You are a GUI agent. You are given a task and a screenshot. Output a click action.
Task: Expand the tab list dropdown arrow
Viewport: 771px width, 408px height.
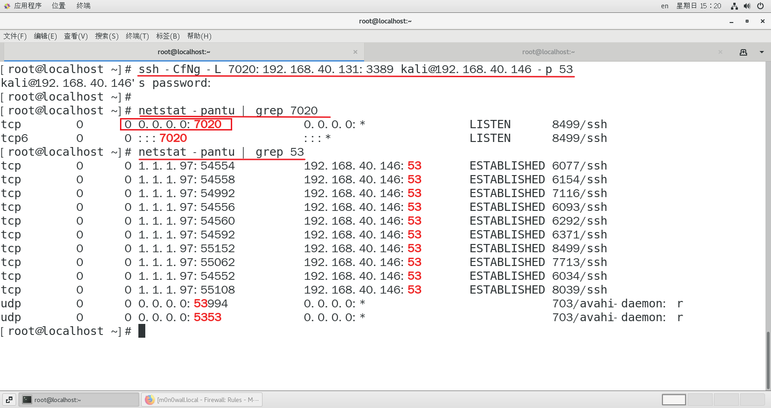762,52
